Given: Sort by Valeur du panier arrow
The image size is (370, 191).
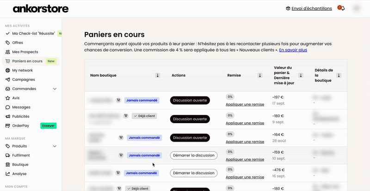Looking at the screenshot, I should (x=301, y=75).
